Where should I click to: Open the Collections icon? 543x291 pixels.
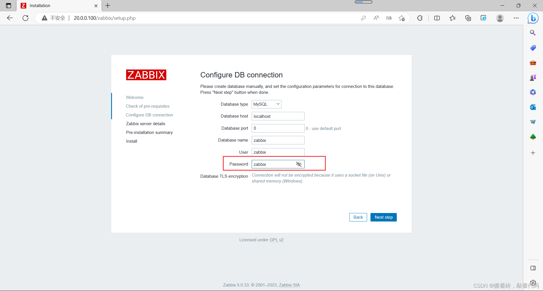tap(468, 18)
